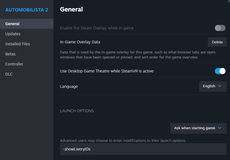Delete the In-Game Overlay Data
This screenshot has height=160, width=230.
click(x=217, y=42)
